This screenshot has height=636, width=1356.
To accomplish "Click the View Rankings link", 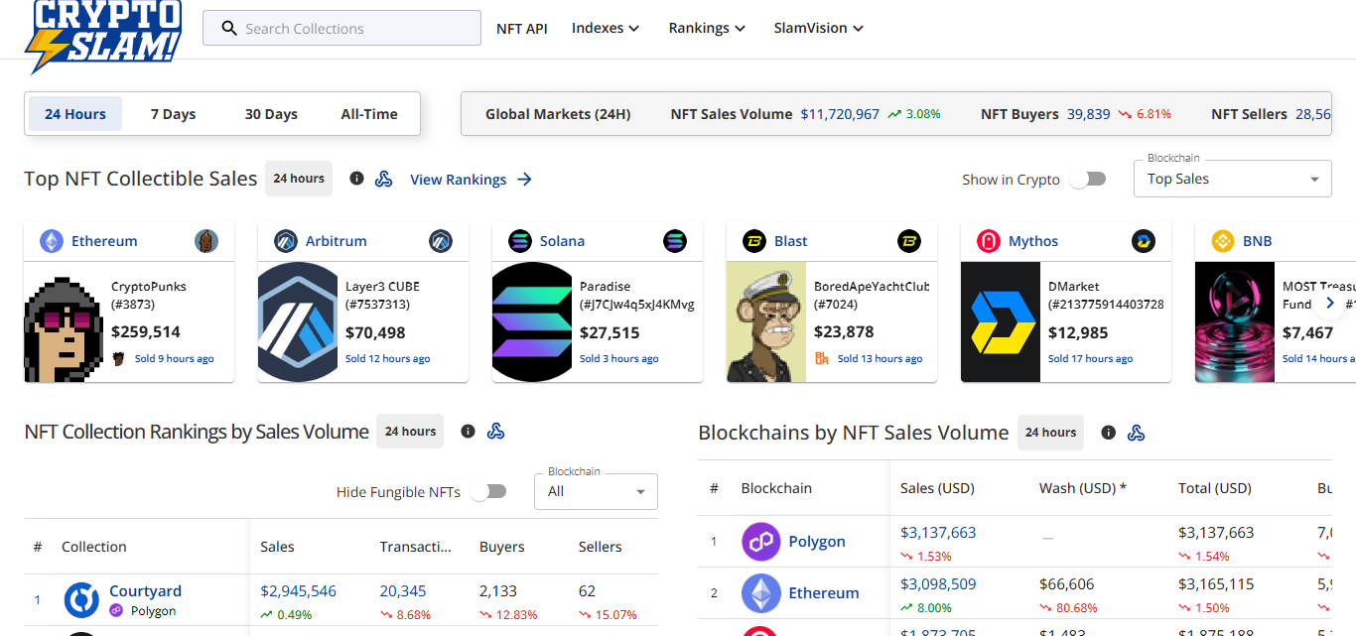I will click(x=472, y=180).
